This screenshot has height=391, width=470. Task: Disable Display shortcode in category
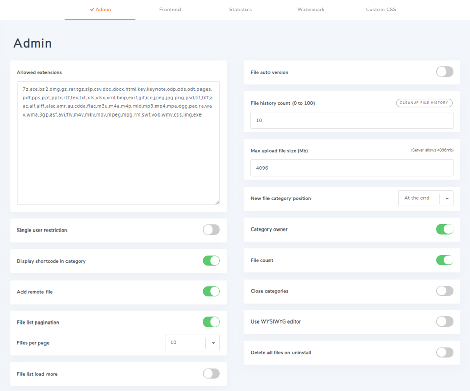[x=211, y=261]
